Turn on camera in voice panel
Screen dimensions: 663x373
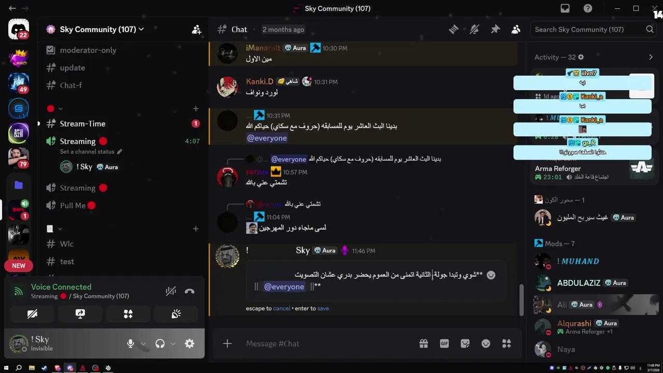pyautogui.click(x=32, y=314)
